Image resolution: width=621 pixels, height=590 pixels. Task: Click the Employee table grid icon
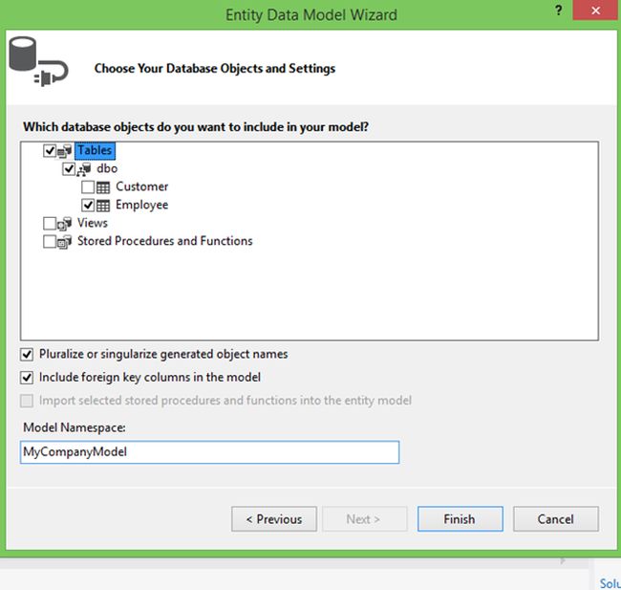click(103, 206)
